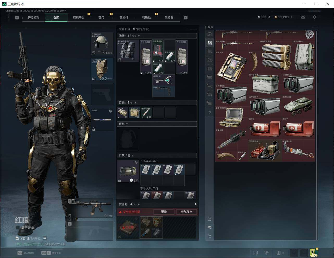
Task: Select the MK4 primary weapon slot
Action: [x=90, y=208]
